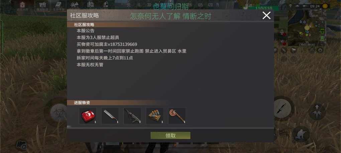Click the 社区服攻略 section header
The height and width of the screenshot is (153, 341).
coord(84,25)
